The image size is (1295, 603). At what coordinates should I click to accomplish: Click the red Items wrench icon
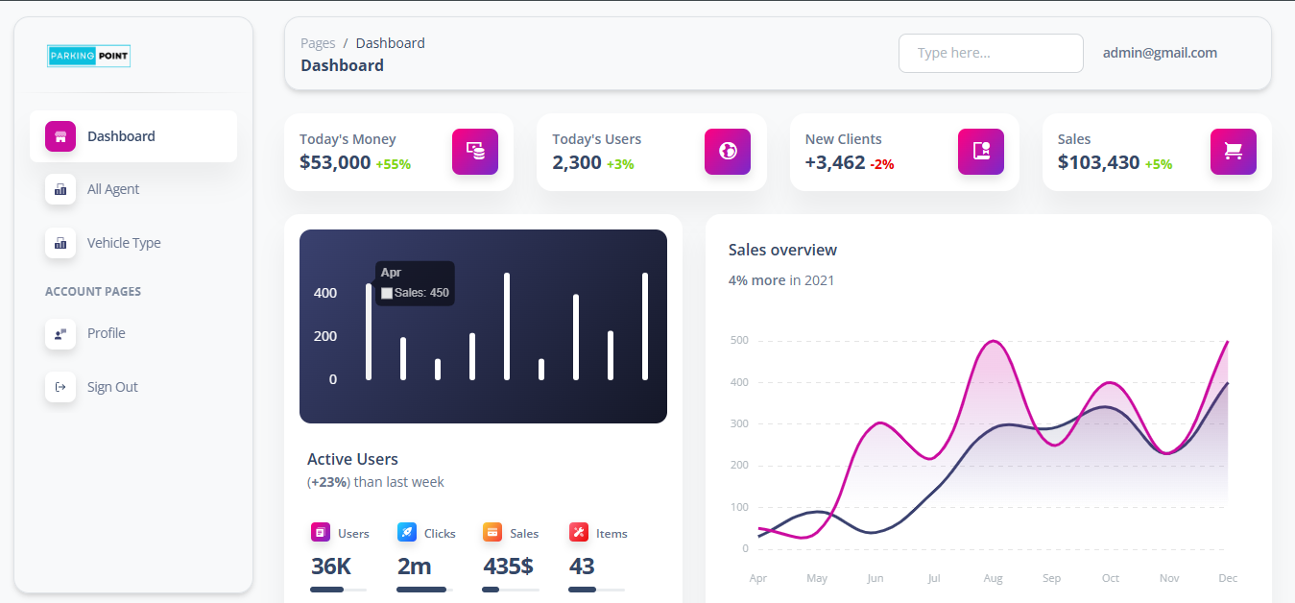click(579, 532)
